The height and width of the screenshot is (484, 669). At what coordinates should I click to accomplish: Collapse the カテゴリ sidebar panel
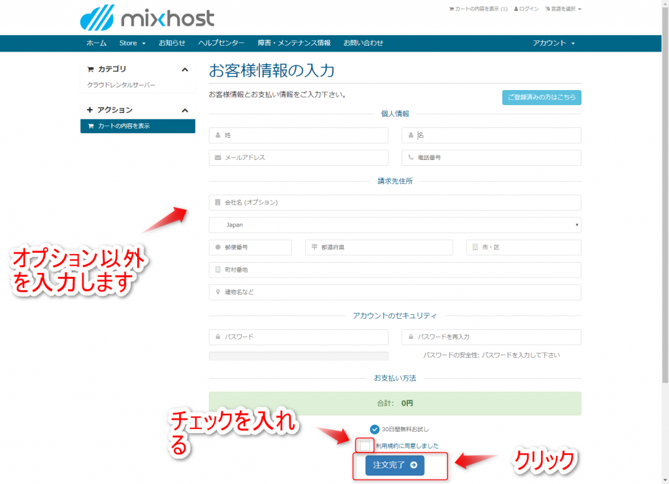[x=185, y=69]
